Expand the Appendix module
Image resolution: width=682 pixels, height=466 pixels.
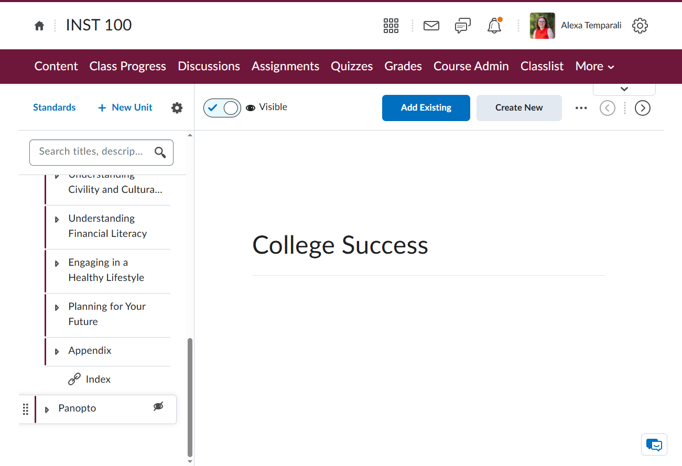pyautogui.click(x=57, y=352)
